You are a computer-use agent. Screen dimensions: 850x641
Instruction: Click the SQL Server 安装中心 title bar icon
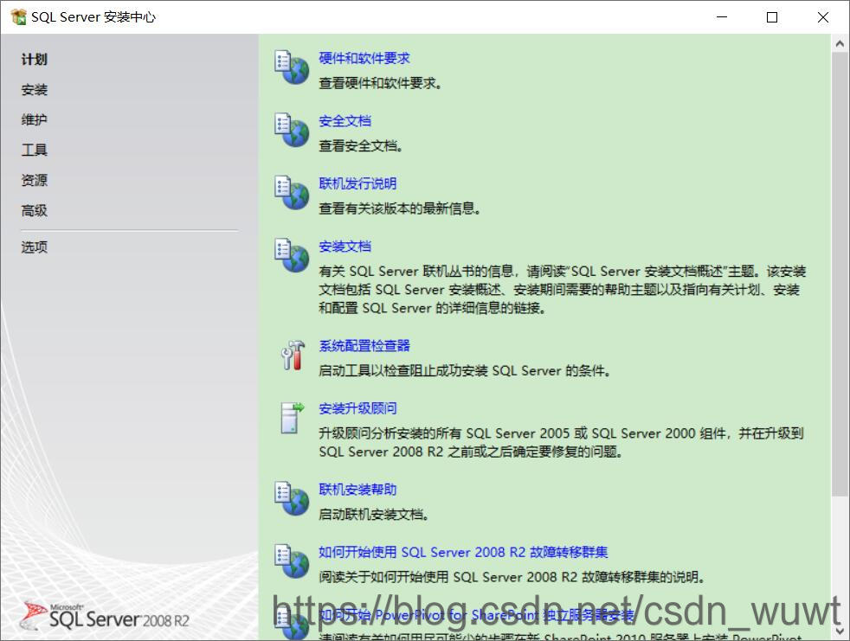point(18,16)
